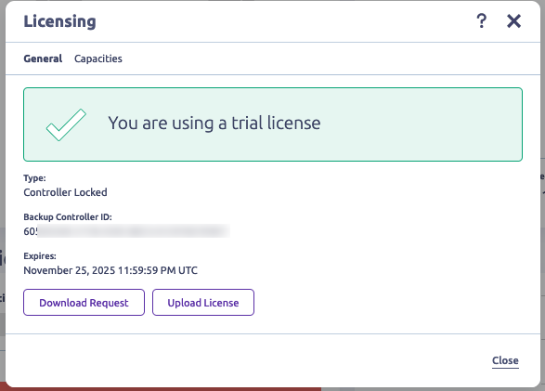Select the General tab
Image resolution: width=545 pixels, height=391 pixels.
click(x=43, y=59)
